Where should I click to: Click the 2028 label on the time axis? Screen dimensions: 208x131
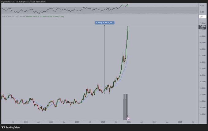tap(180, 122)
